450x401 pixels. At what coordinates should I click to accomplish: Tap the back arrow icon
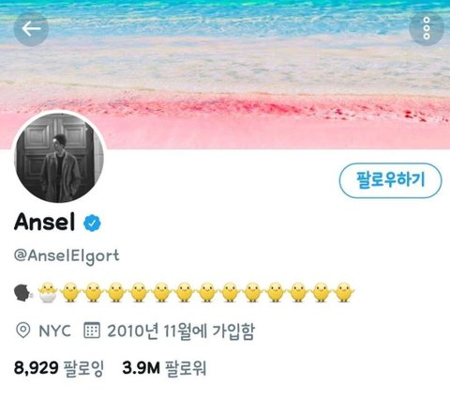(31, 29)
